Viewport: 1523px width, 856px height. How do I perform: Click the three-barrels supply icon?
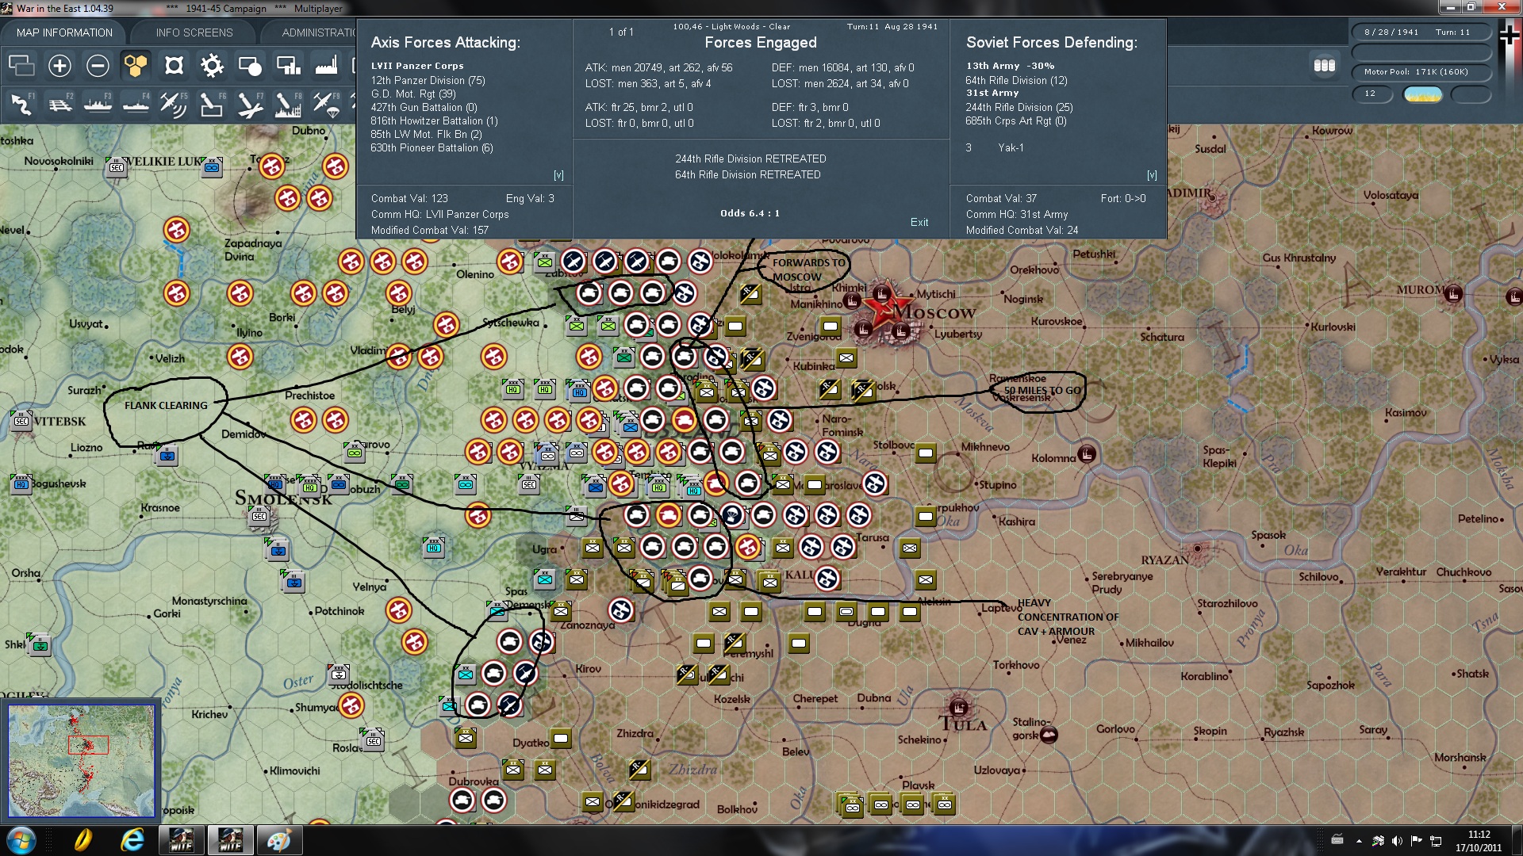(x=1325, y=66)
